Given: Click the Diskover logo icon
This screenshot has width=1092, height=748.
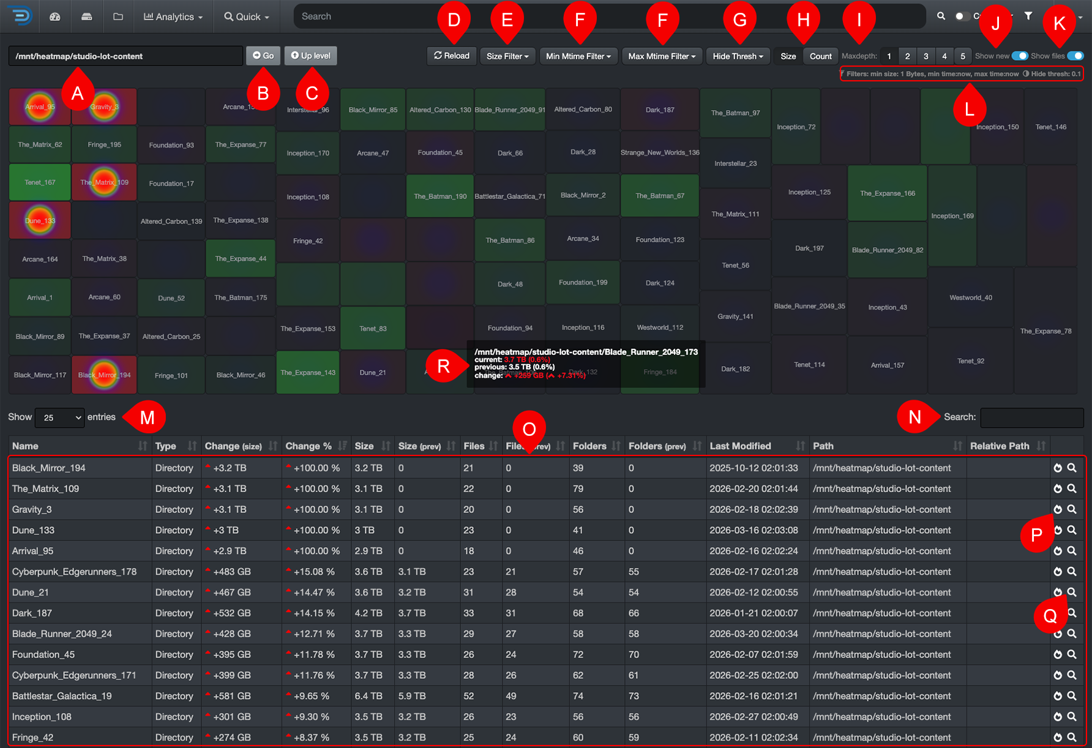Looking at the screenshot, I should tap(21, 16).
